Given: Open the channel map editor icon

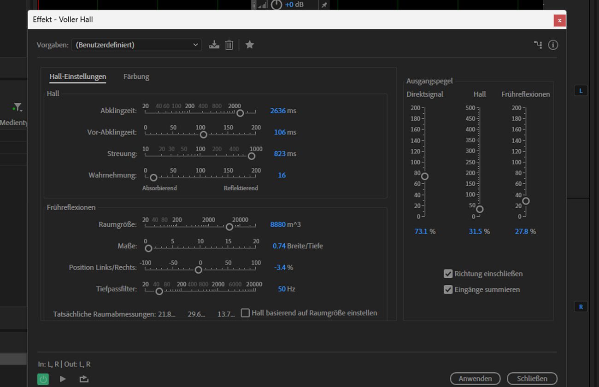Looking at the screenshot, I should (x=537, y=45).
